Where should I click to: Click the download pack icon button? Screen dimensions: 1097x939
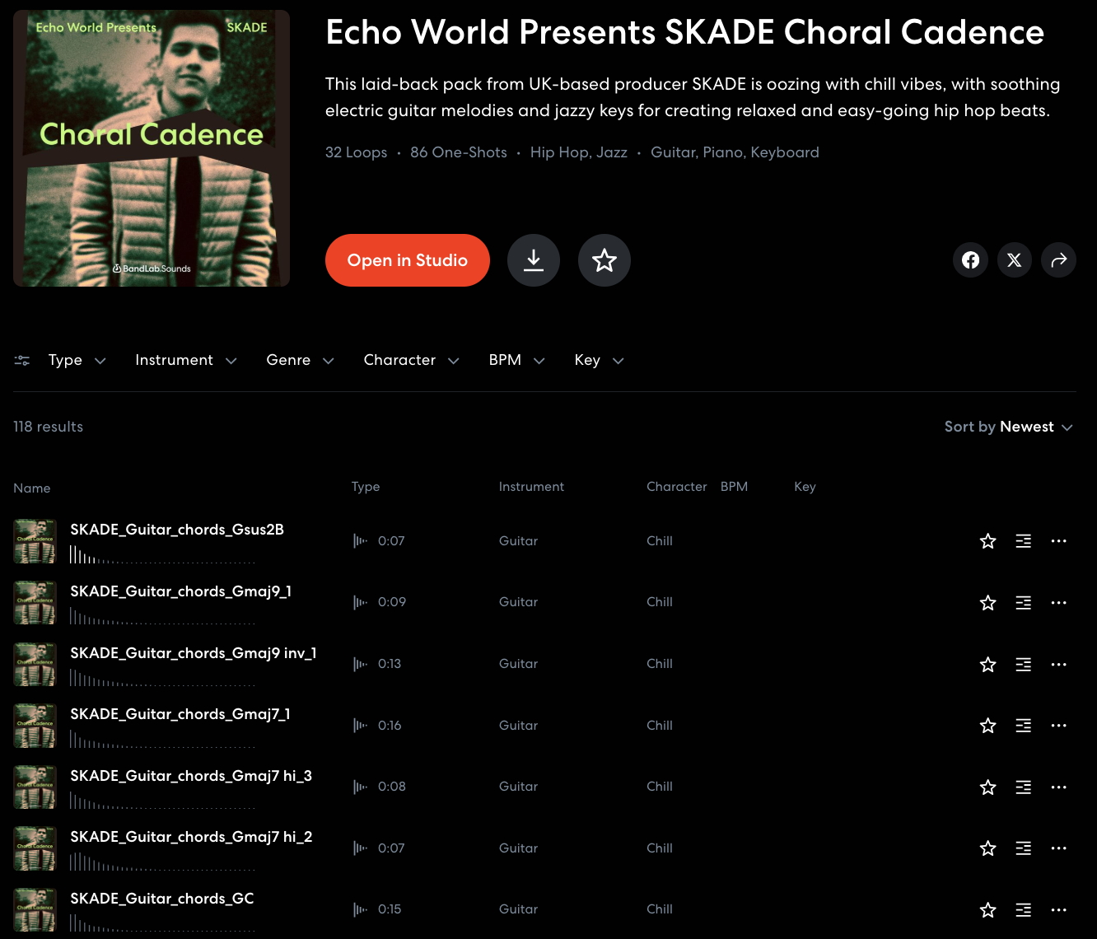pos(534,260)
